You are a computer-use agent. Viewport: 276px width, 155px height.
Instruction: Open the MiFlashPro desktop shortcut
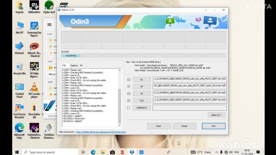(34, 7)
